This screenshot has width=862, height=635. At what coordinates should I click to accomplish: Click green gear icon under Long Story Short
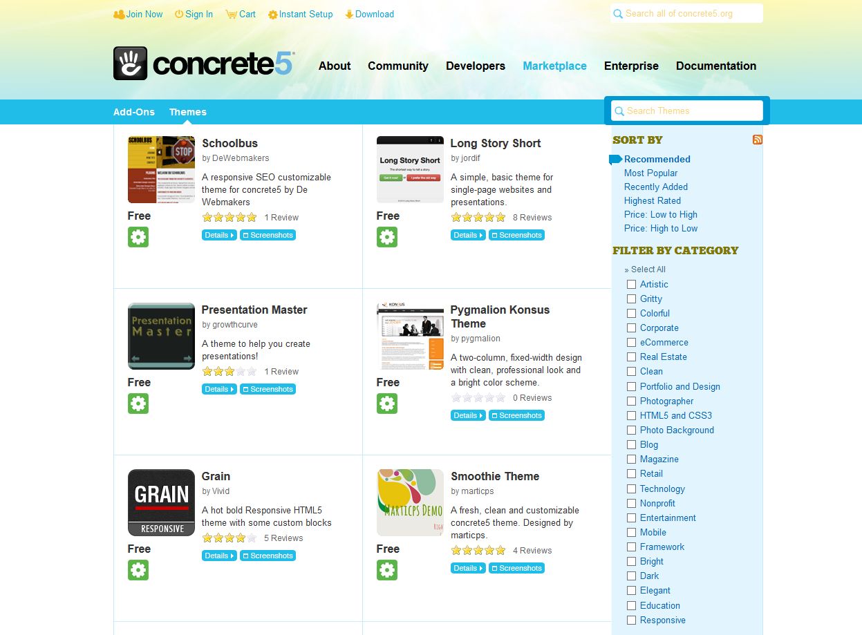(387, 237)
